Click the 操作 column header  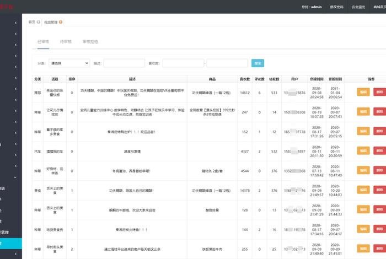(x=372, y=79)
